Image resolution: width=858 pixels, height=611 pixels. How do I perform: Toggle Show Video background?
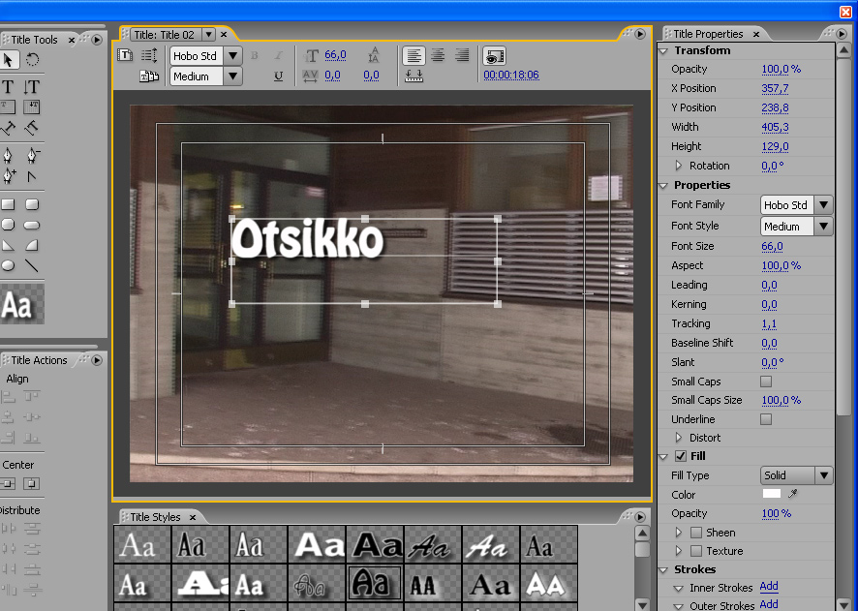[494, 56]
